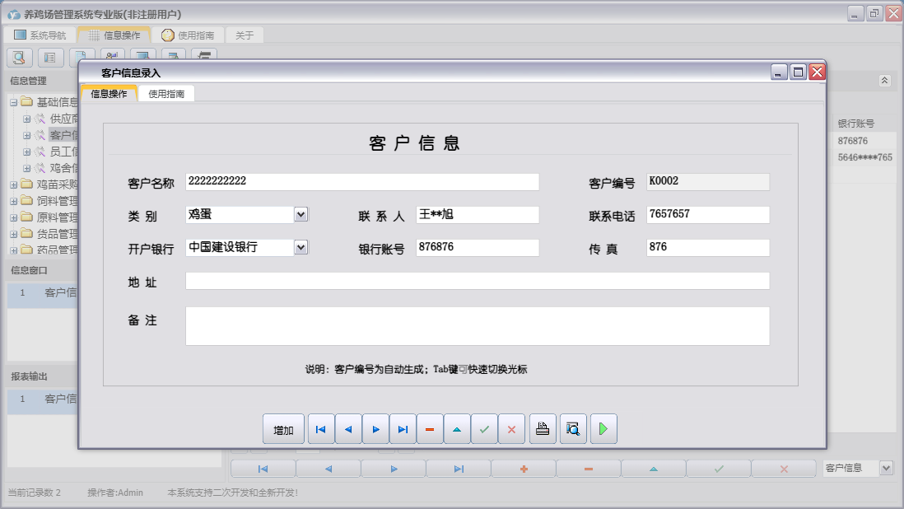Confirm changes with green checkmark button

click(484, 429)
